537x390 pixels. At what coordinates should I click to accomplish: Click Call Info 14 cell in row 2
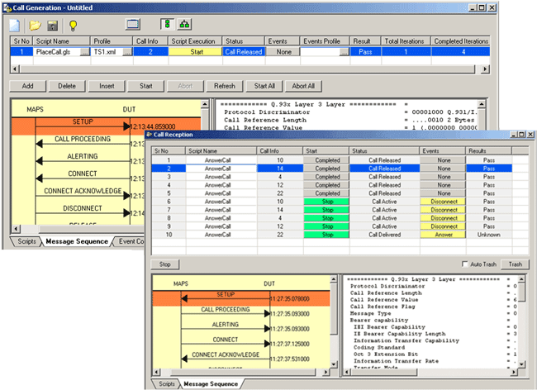click(280, 169)
